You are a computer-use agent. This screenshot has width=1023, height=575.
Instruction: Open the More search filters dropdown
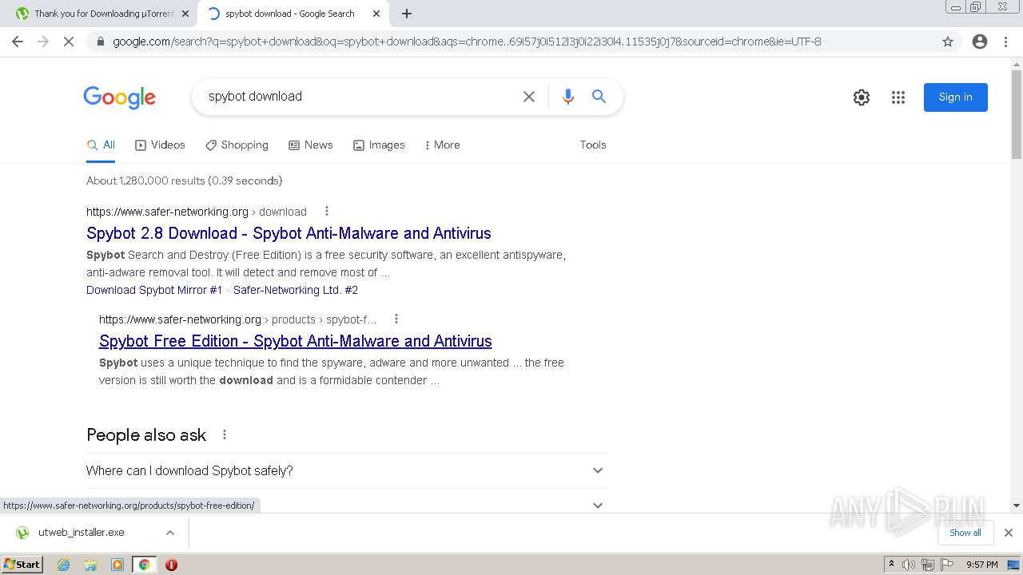[442, 145]
